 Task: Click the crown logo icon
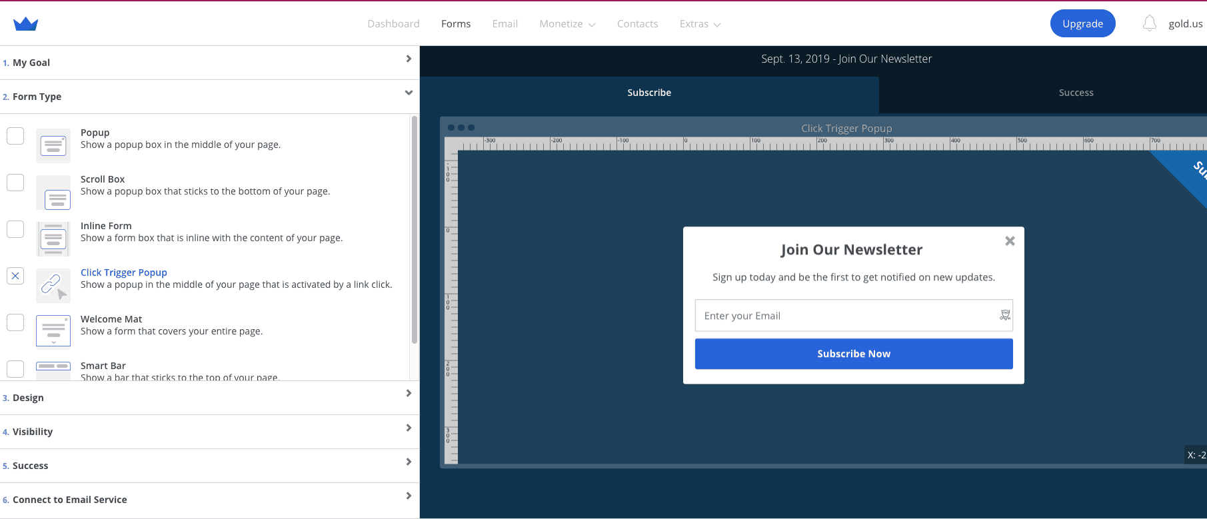[25, 24]
